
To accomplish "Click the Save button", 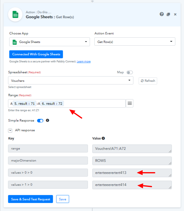I will (x=63, y=199).
